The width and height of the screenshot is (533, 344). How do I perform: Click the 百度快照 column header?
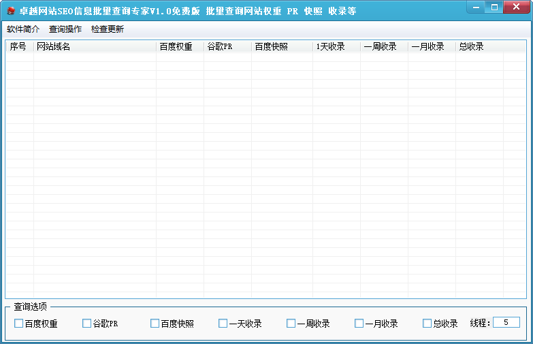pyautogui.click(x=282, y=46)
